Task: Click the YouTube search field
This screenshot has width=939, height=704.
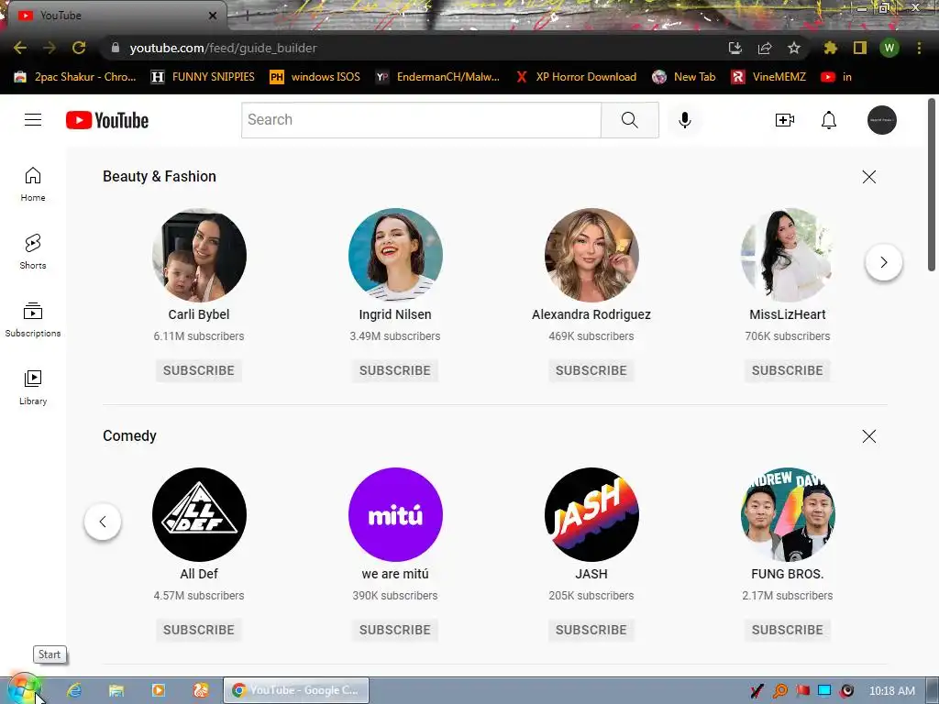Action: (x=421, y=120)
